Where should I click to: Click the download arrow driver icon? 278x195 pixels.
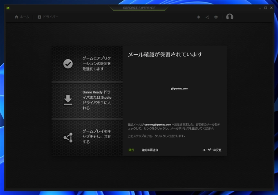pos(68,100)
